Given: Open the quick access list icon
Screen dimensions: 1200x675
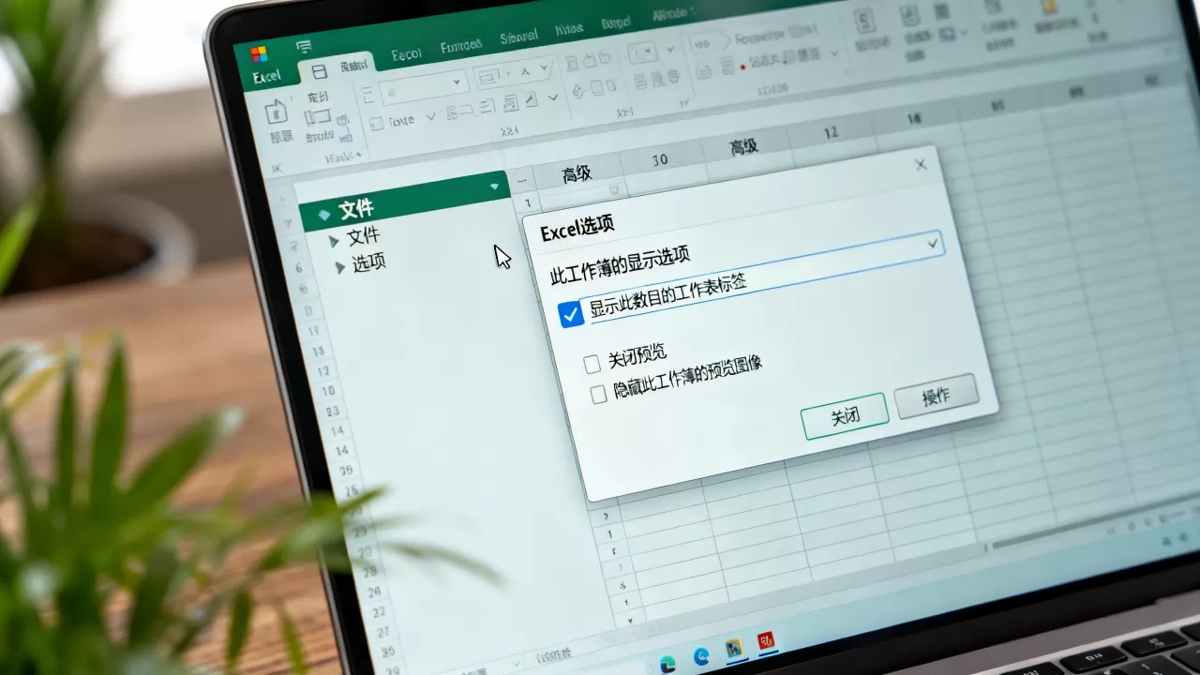Looking at the screenshot, I should pyautogui.click(x=303, y=46).
